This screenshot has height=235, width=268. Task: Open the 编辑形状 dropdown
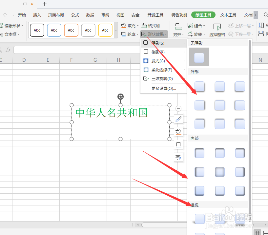click(11, 26)
